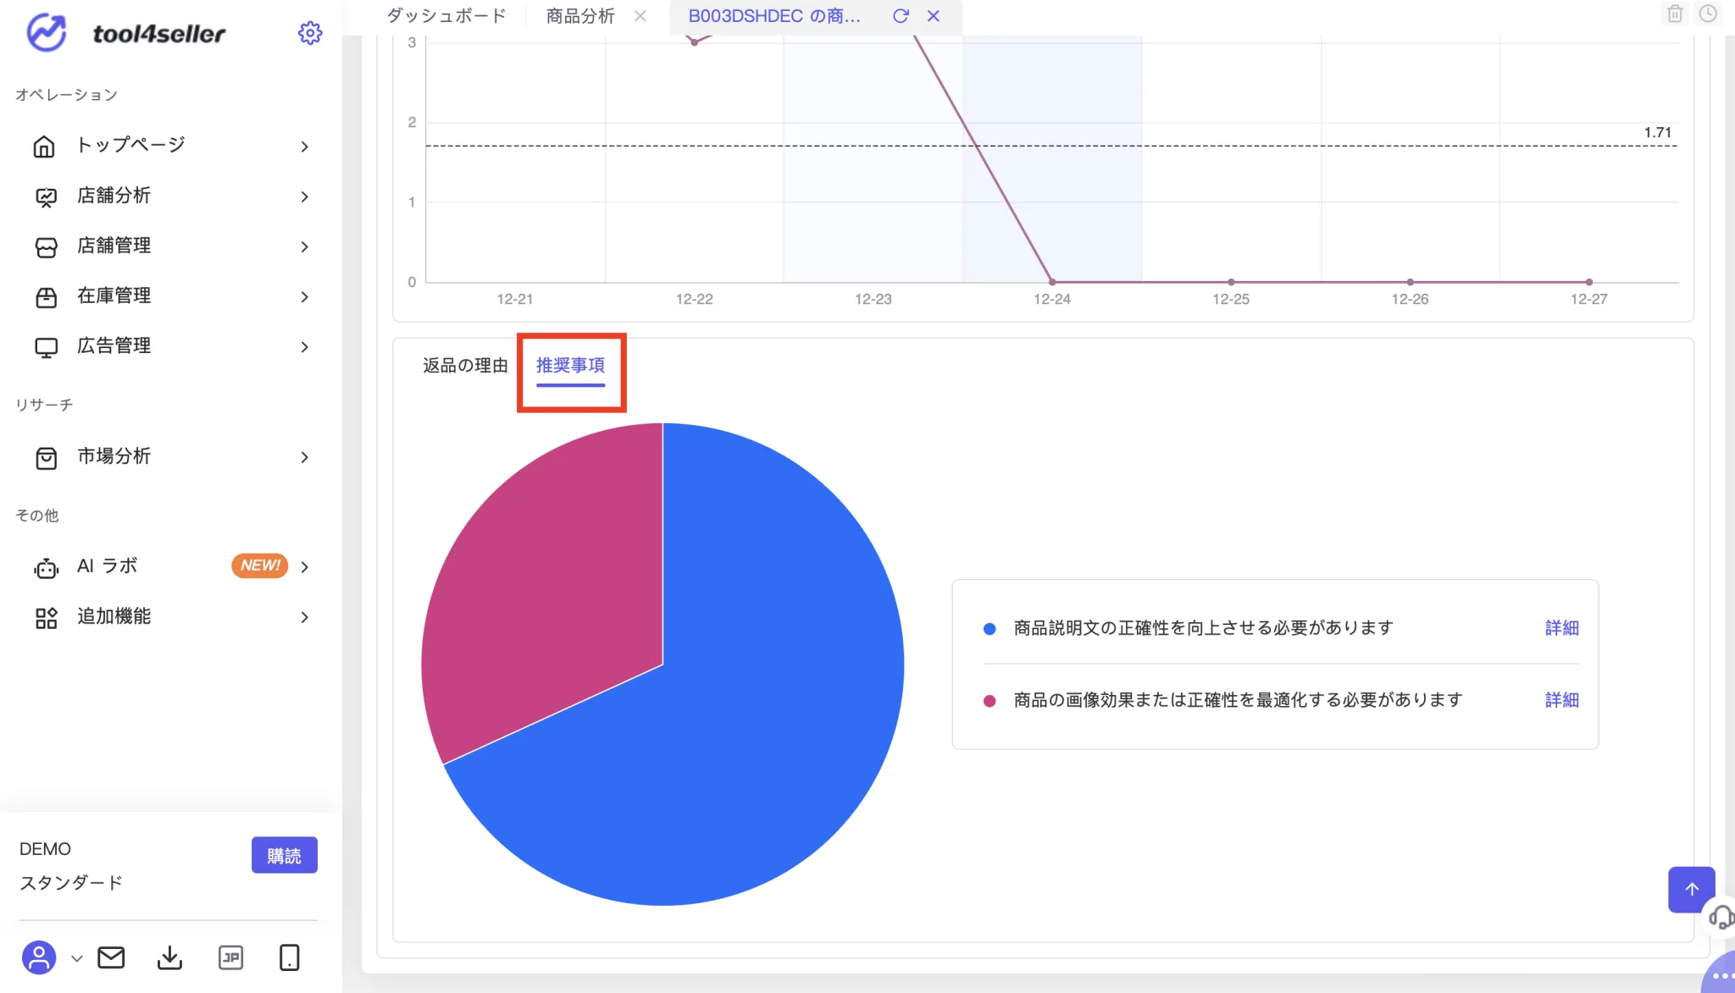1735x993 pixels.
Task: Open 詳細 for 商品説明文の正確性 recommendation
Action: [x=1561, y=628]
